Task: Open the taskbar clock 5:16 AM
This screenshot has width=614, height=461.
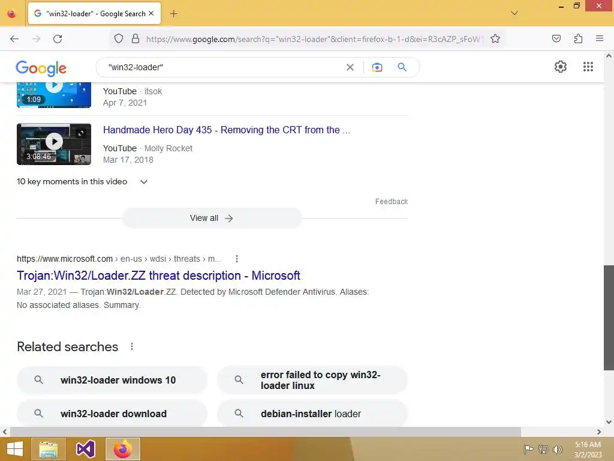Action: point(588,449)
